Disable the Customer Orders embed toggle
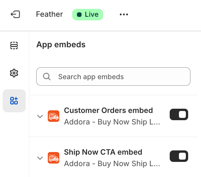 point(179,115)
